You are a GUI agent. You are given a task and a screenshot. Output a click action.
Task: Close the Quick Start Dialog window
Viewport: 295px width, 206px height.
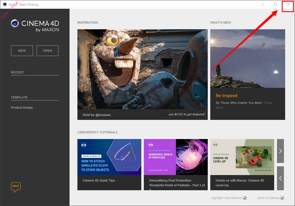(288, 4)
